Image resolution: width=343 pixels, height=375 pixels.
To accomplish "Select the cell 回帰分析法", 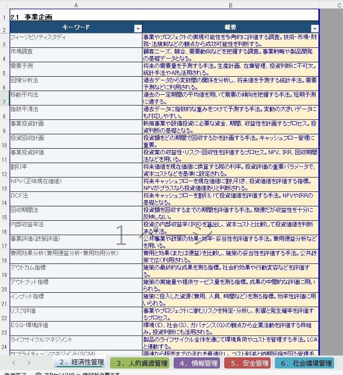I will coord(76,84).
